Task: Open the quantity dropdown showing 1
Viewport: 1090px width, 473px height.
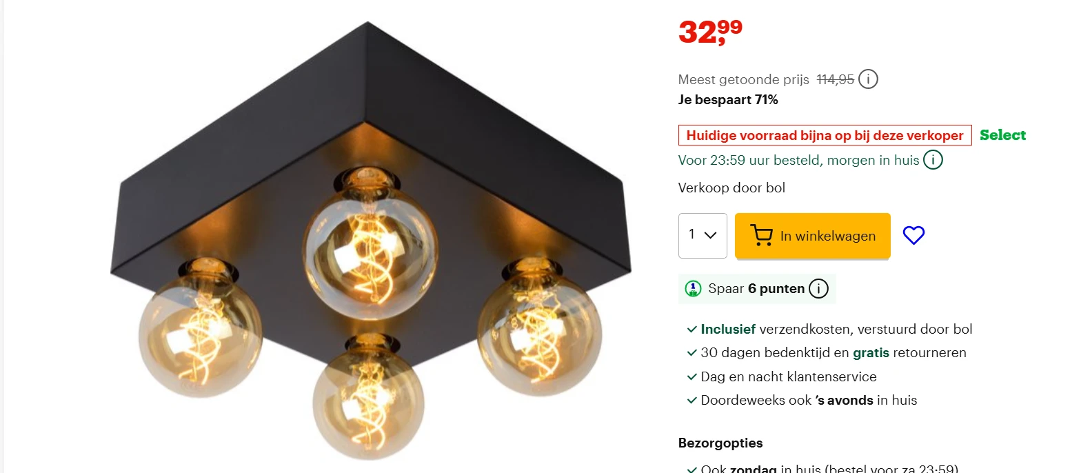Action: coord(703,236)
